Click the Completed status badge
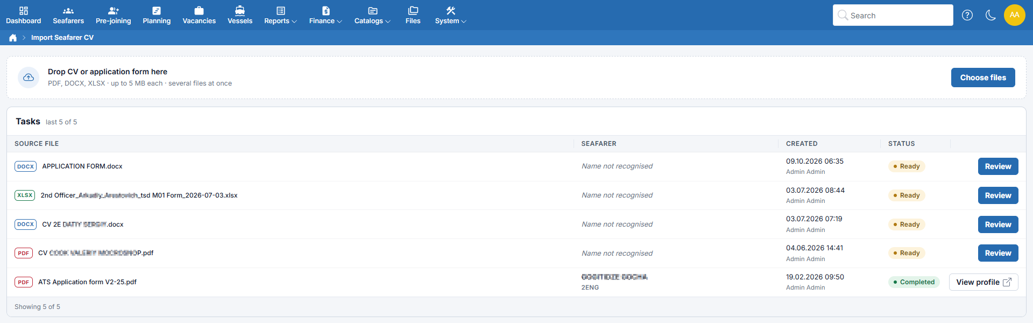The height and width of the screenshot is (323, 1033). tap(914, 282)
